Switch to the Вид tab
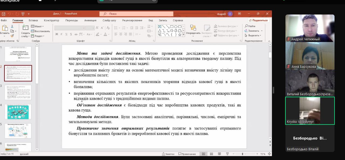The image size is (345, 160). [151, 20]
